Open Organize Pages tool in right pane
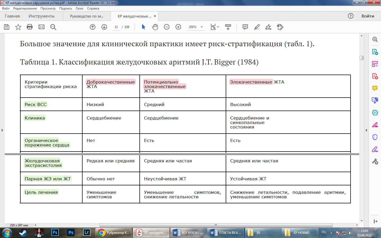This screenshot has height=238, width=381. pyautogui.click(x=375, y=64)
